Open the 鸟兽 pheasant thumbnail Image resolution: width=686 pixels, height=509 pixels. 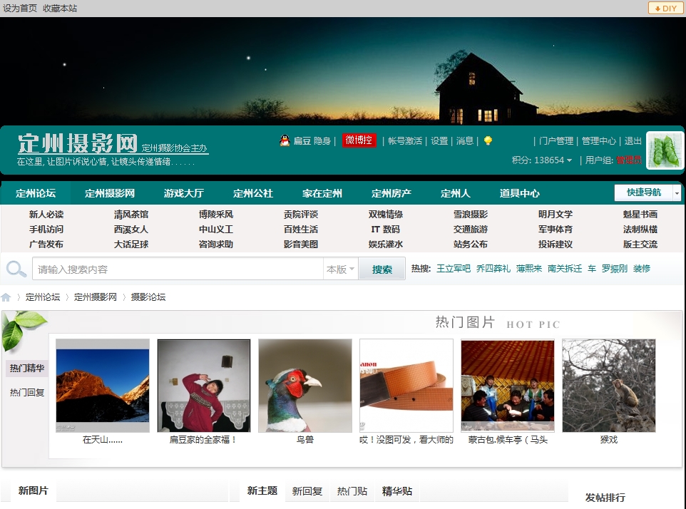tap(305, 386)
